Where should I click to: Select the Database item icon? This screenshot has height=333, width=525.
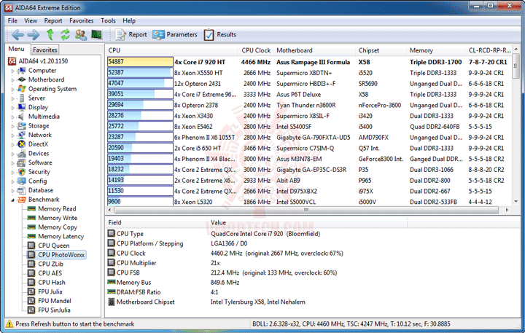[22, 190]
